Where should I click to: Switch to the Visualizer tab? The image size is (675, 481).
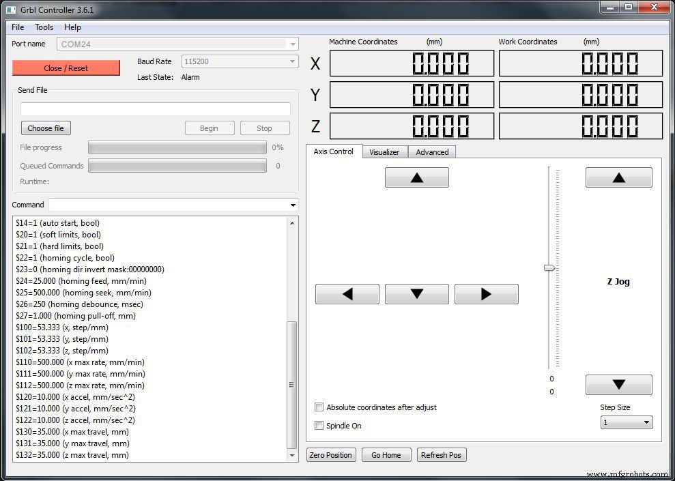384,151
